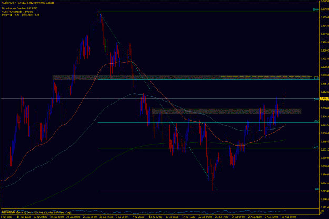Image resolution: width=329 pixels, height=219 pixels.
Task: Select the lower grey shaded zone rectangle
Action: point(226,111)
